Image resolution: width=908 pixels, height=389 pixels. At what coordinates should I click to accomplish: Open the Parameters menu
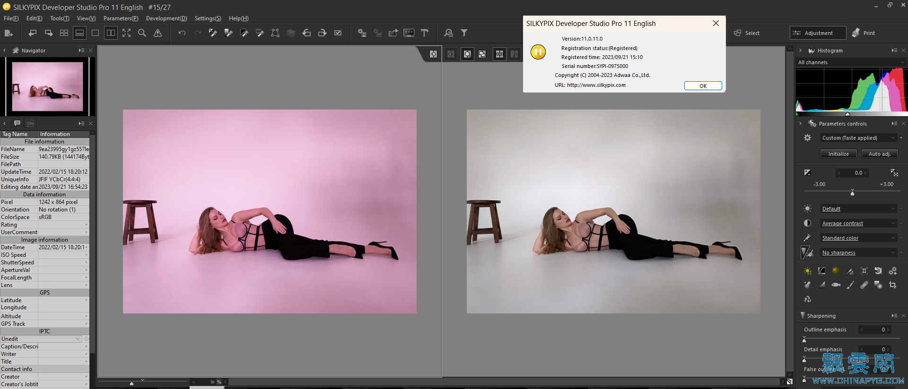(121, 18)
